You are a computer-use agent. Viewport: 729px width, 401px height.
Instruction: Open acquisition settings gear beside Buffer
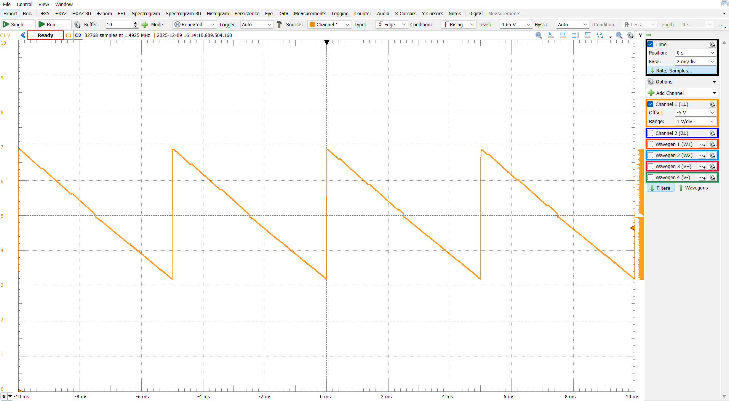point(77,24)
